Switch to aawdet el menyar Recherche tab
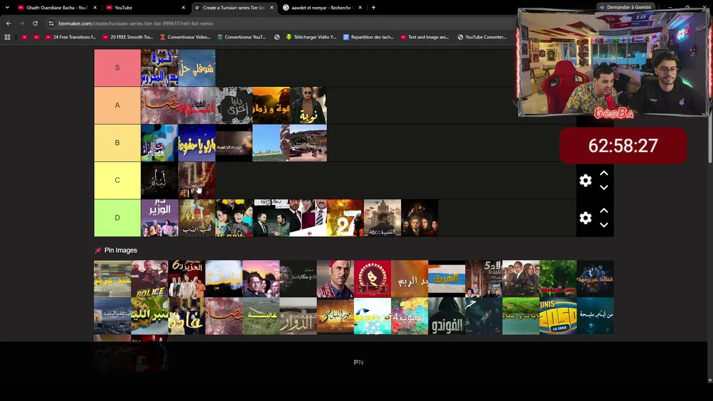713x401 pixels. point(323,8)
